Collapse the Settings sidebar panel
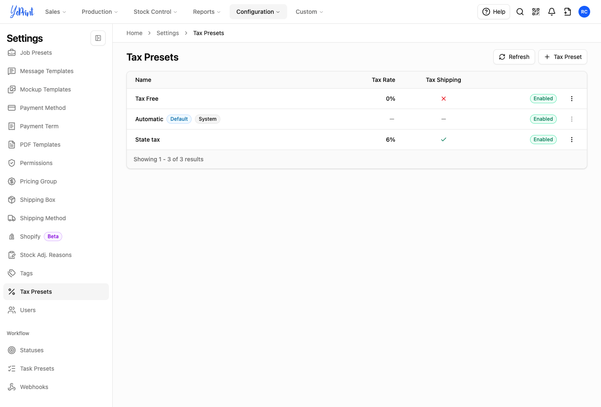 [98, 38]
